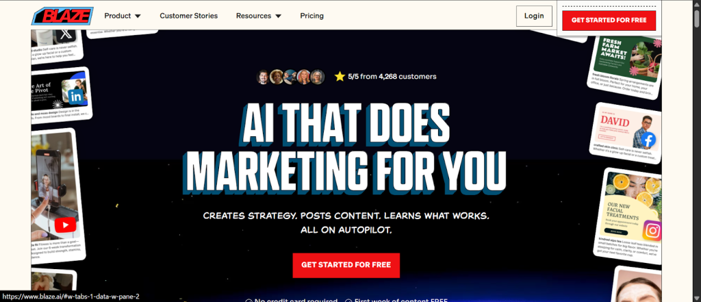Click the scrollbar down arrow
This screenshot has width=701, height=302.
point(697,299)
